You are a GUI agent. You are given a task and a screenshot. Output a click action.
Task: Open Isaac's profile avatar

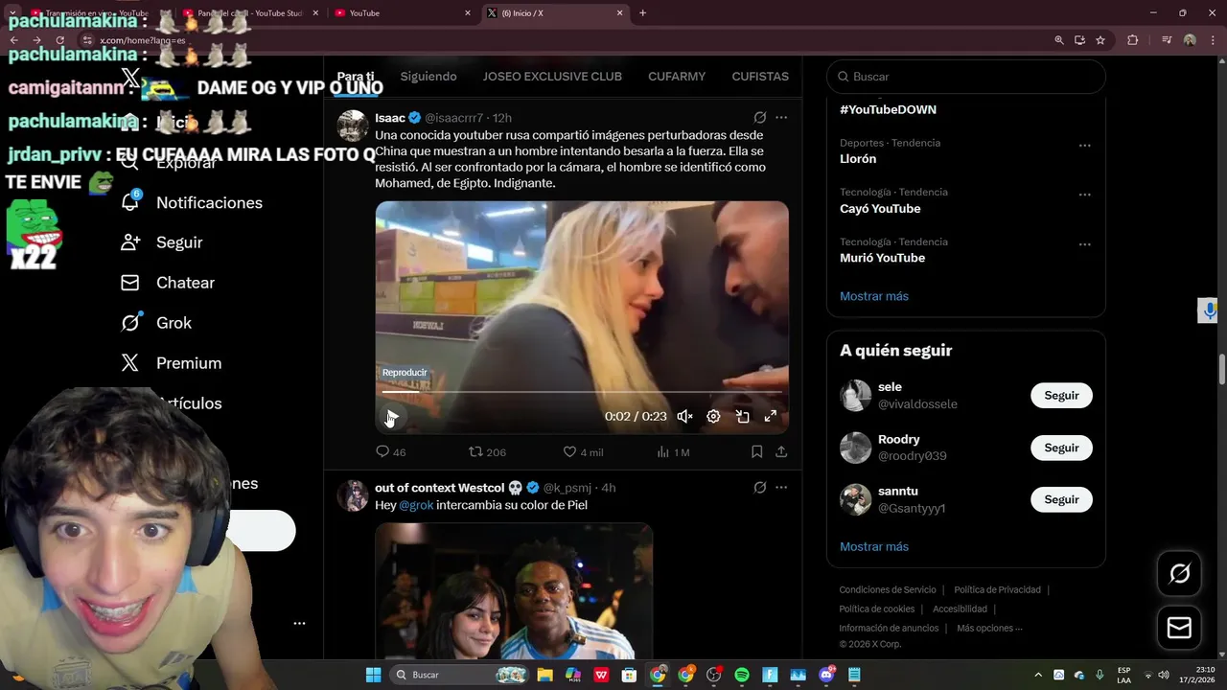coord(353,126)
